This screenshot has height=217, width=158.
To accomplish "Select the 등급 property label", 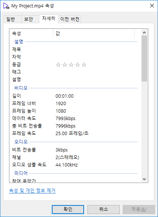I will point(17,64).
